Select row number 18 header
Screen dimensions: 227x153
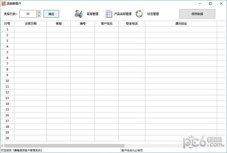(x=7, y=127)
